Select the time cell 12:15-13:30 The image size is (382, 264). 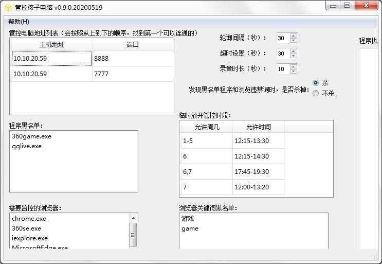point(258,140)
